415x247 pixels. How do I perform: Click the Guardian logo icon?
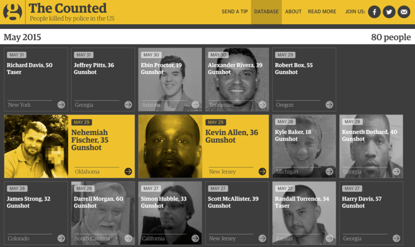[13, 12]
